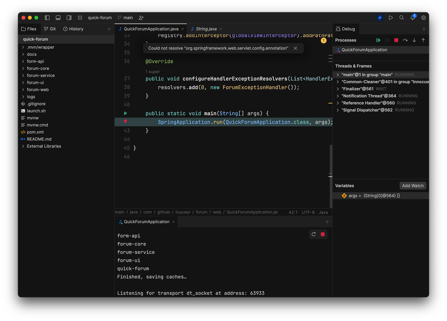The height and width of the screenshot is (321, 447).
Task: Step over the current line
Action: 405,40
